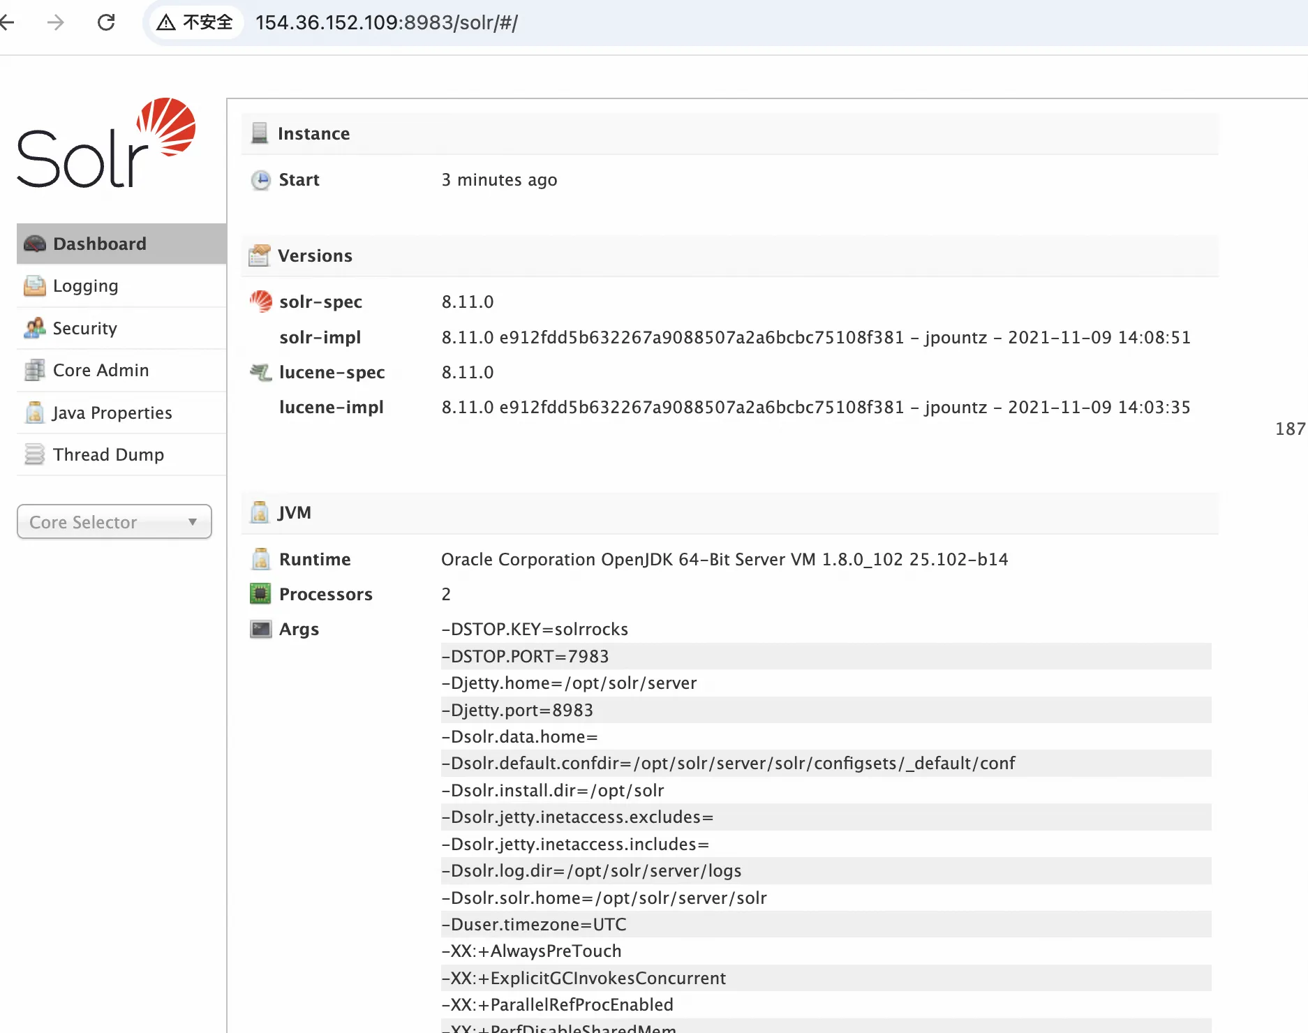This screenshot has width=1308, height=1033.
Task: Click the Security users icon
Action: pyautogui.click(x=34, y=328)
